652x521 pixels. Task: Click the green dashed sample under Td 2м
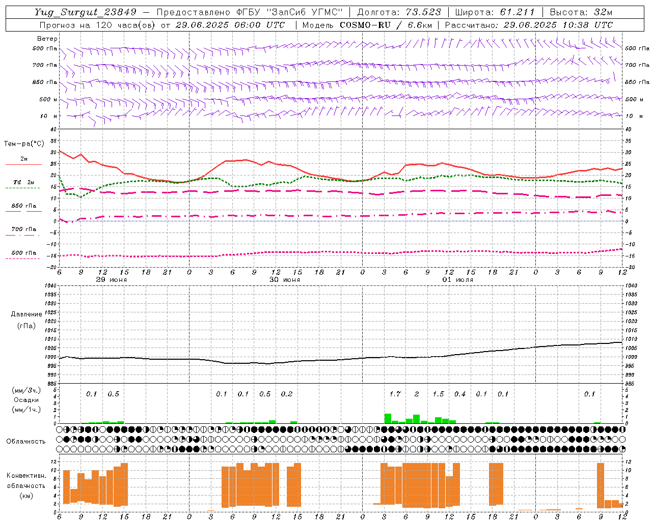(x=22, y=188)
